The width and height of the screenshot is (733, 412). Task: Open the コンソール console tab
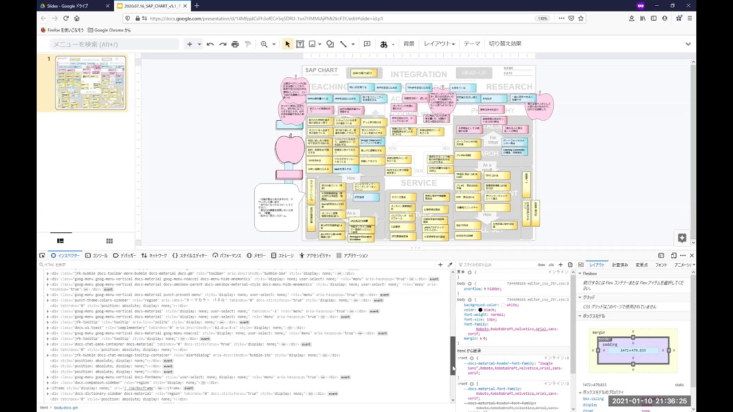pos(96,256)
